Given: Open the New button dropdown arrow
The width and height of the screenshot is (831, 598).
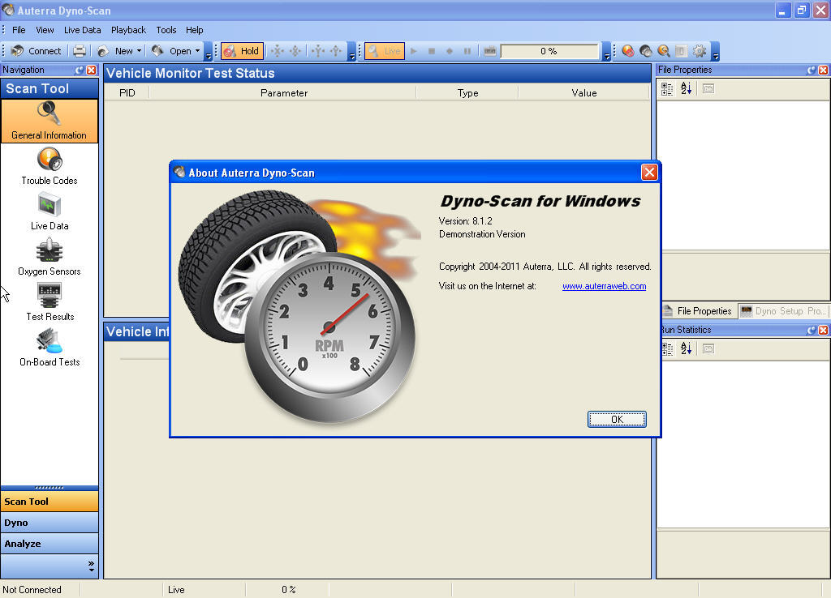Looking at the screenshot, I should (x=138, y=50).
